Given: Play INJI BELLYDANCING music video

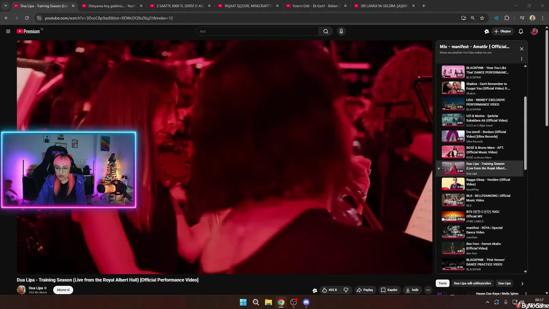Looking at the screenshot, I should tap(480, 200).
